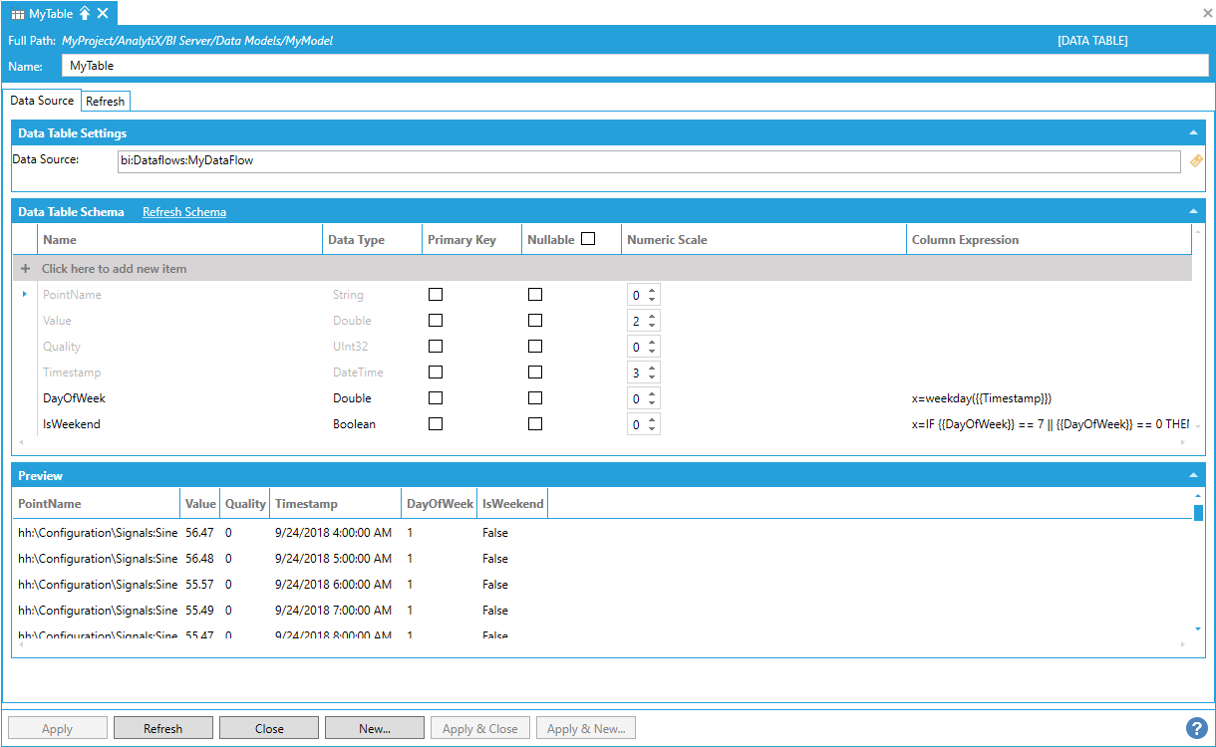Viewport: 1216px width, 747px height.
Task: Click the data source tag browse icon
Action: click(x=1196, y=160)
